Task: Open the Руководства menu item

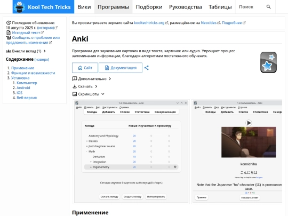Action: click(186, 7)
